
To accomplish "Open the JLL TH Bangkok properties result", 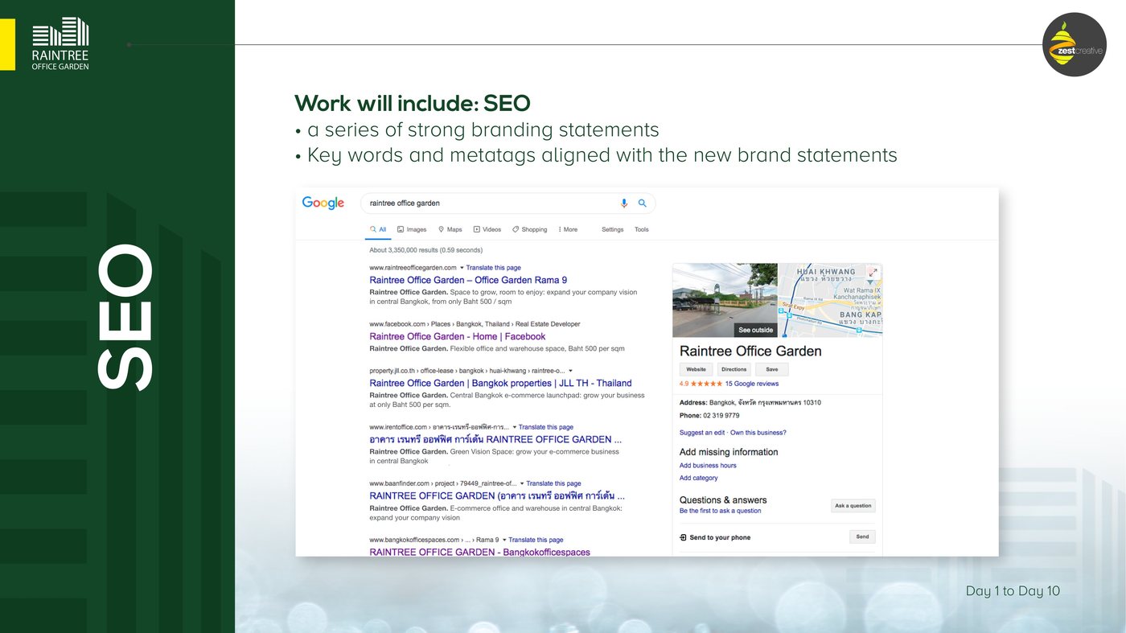I will pyautogui.click(x=500, y=383).
